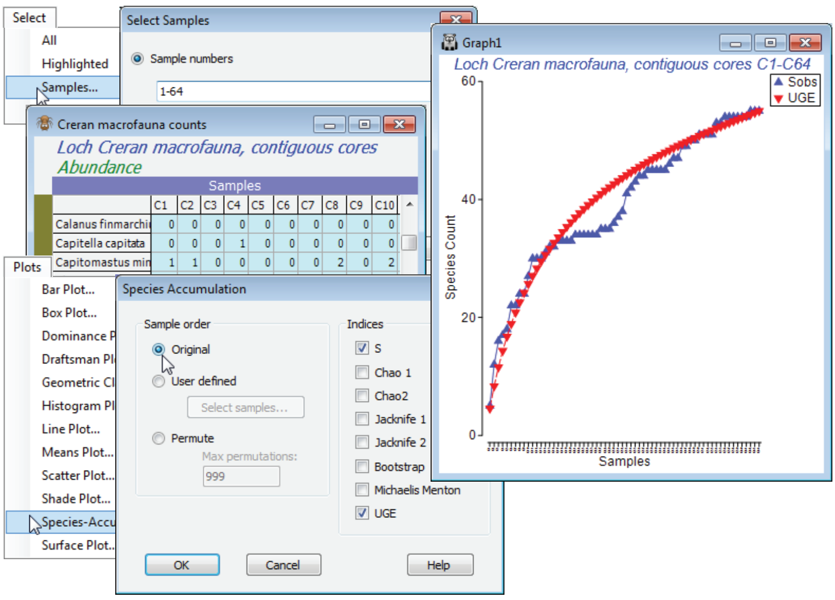Screen dimensions: 835x600
Task: Close the Graph1 window
Action: (x=805, y=43)
